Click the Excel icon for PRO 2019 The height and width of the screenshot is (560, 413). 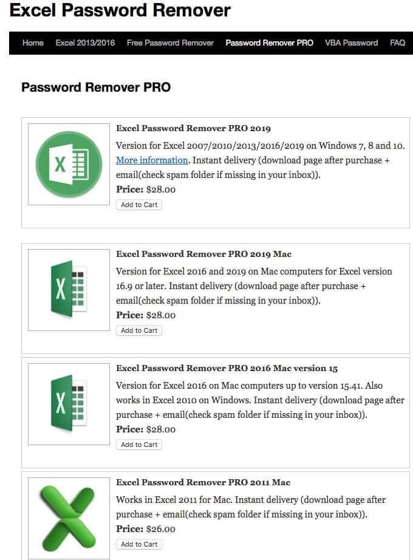[x=69, y=164]
